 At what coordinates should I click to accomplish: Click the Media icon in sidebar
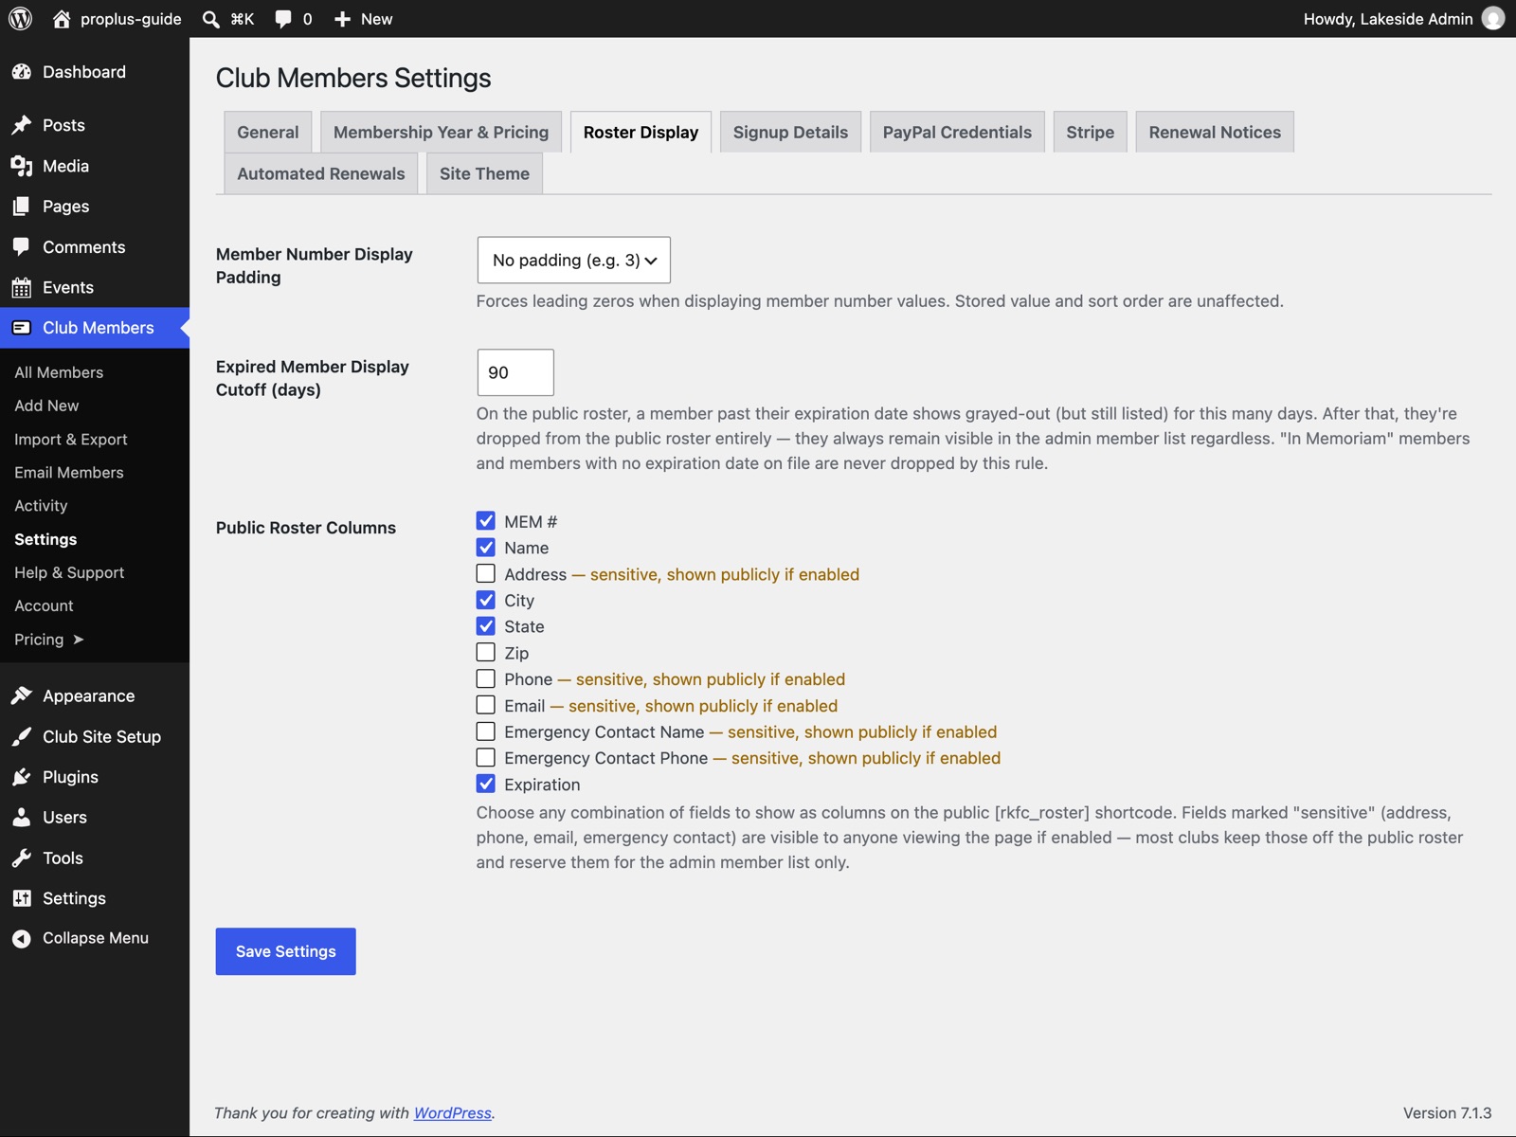point(22,166)
